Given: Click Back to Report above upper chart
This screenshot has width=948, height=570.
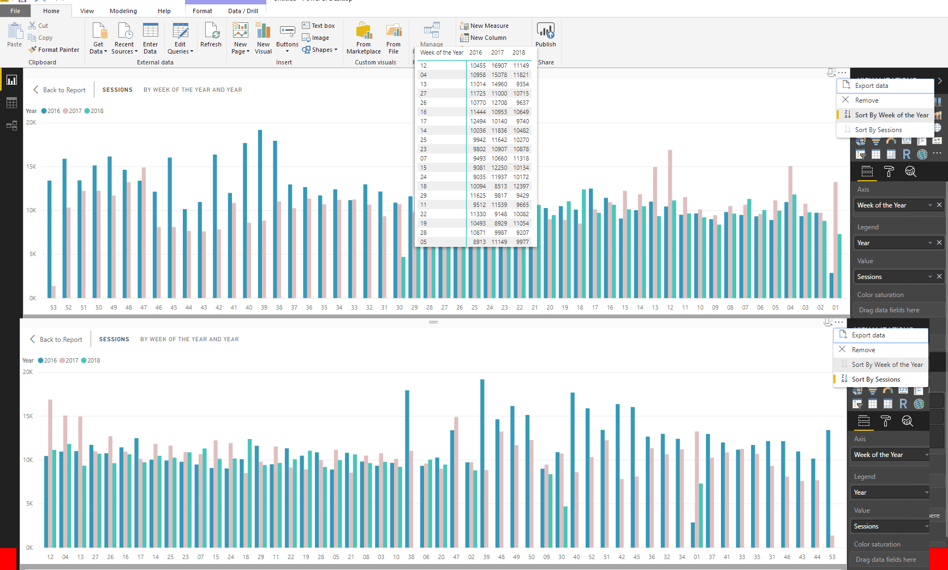Looking at the screenshot, I should click(59, 90).
